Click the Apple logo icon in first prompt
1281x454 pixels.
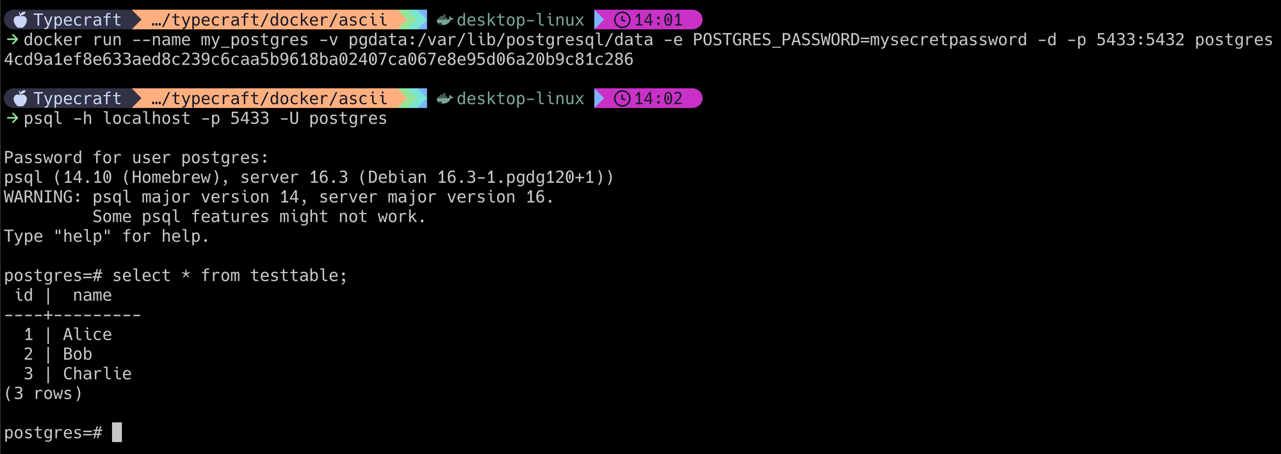[x=20, y=20]
